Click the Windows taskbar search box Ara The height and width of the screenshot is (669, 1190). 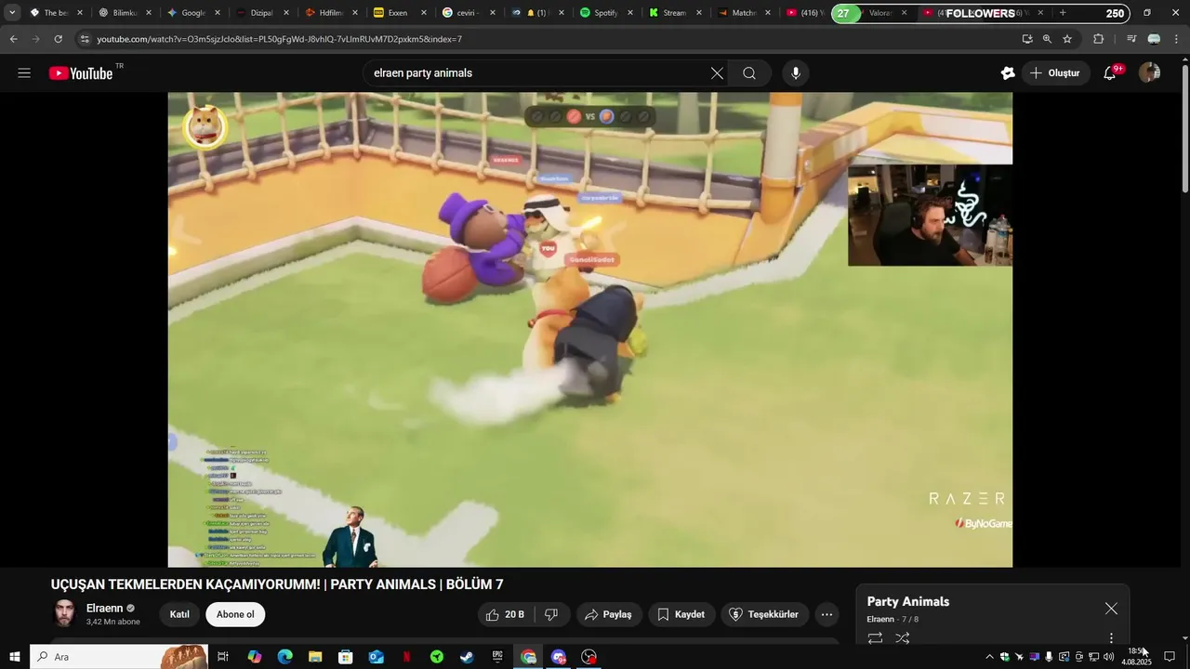pos(118,657)
